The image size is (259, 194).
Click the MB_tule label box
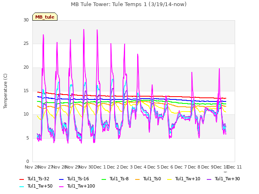(x=45, y=17)
